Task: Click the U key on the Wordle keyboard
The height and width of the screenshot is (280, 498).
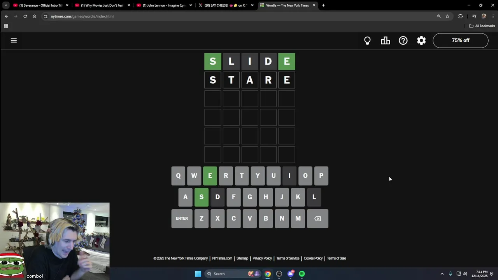Action: [x=274, y=176]
